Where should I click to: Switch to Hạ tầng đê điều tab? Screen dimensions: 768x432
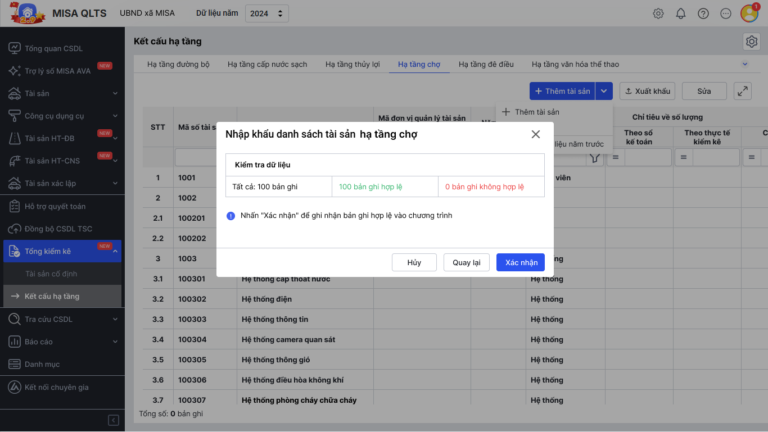[x=486, y=64]
